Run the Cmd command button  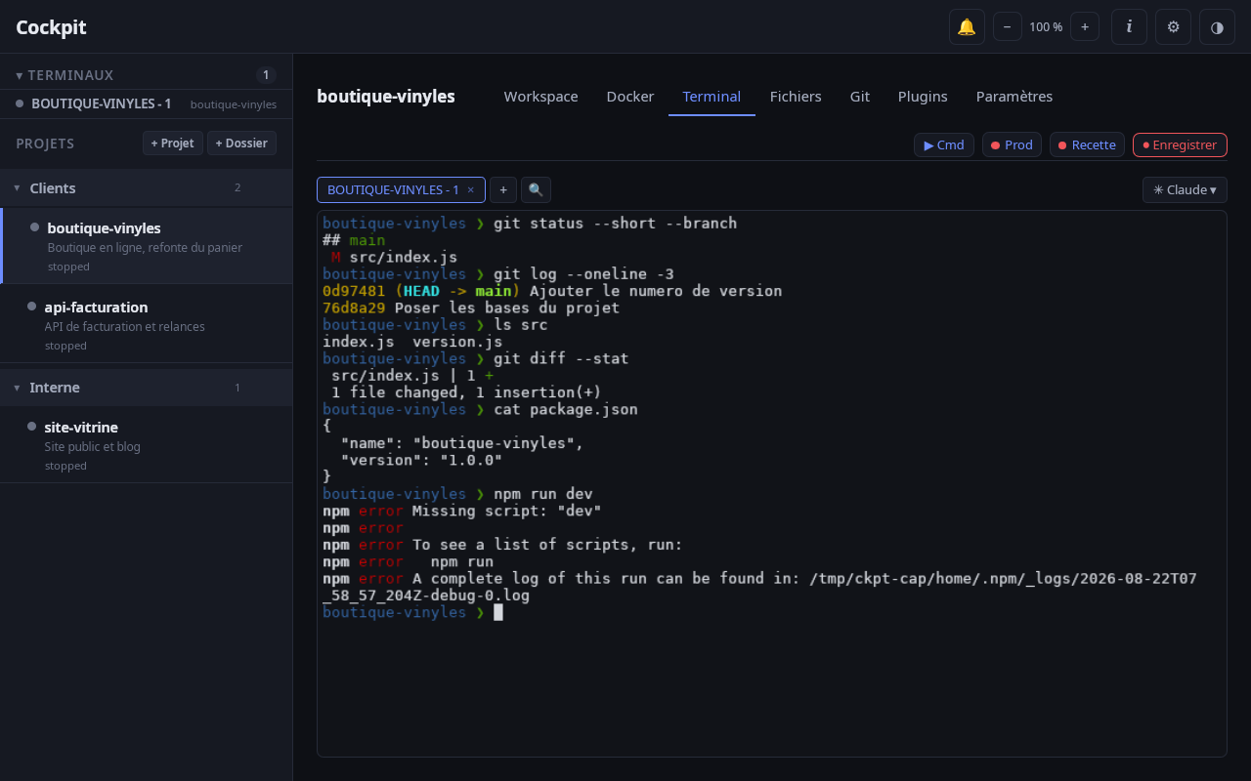[x=944, y=144]
